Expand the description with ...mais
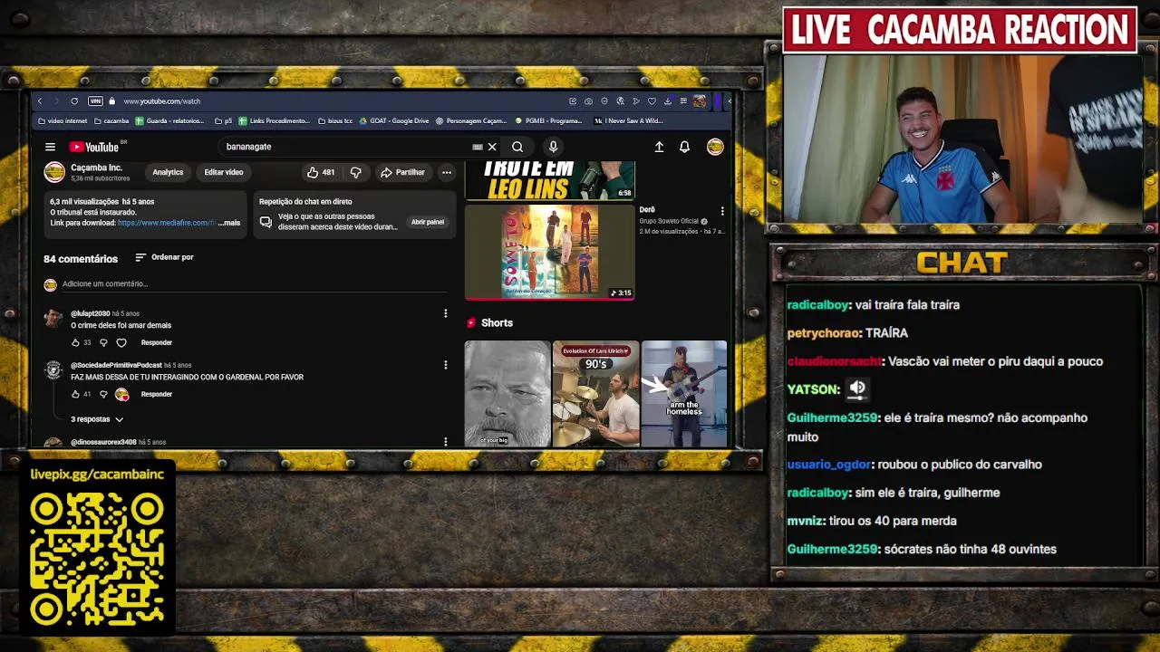Viewport: 1160px width, 652px height. coord(229,223)
